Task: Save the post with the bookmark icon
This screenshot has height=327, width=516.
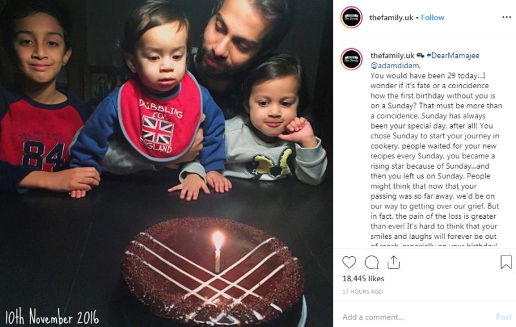Action: pos(506,263)
